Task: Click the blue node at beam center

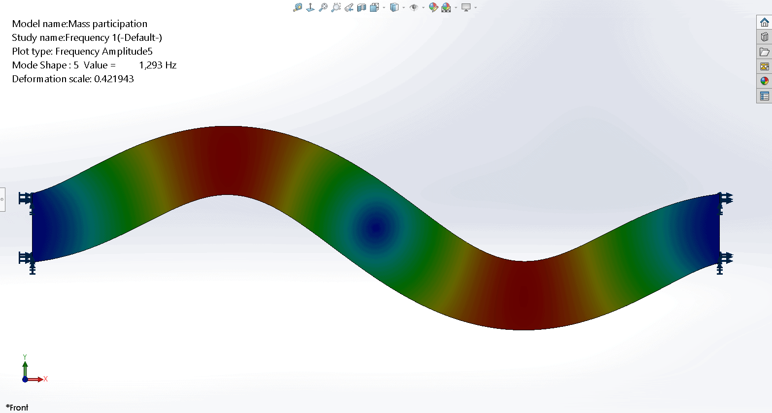Action: (x=376, y=227)
